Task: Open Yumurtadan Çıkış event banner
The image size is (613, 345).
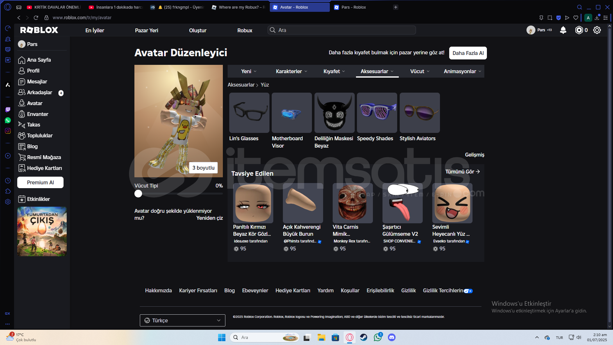Action: point(42,231)
